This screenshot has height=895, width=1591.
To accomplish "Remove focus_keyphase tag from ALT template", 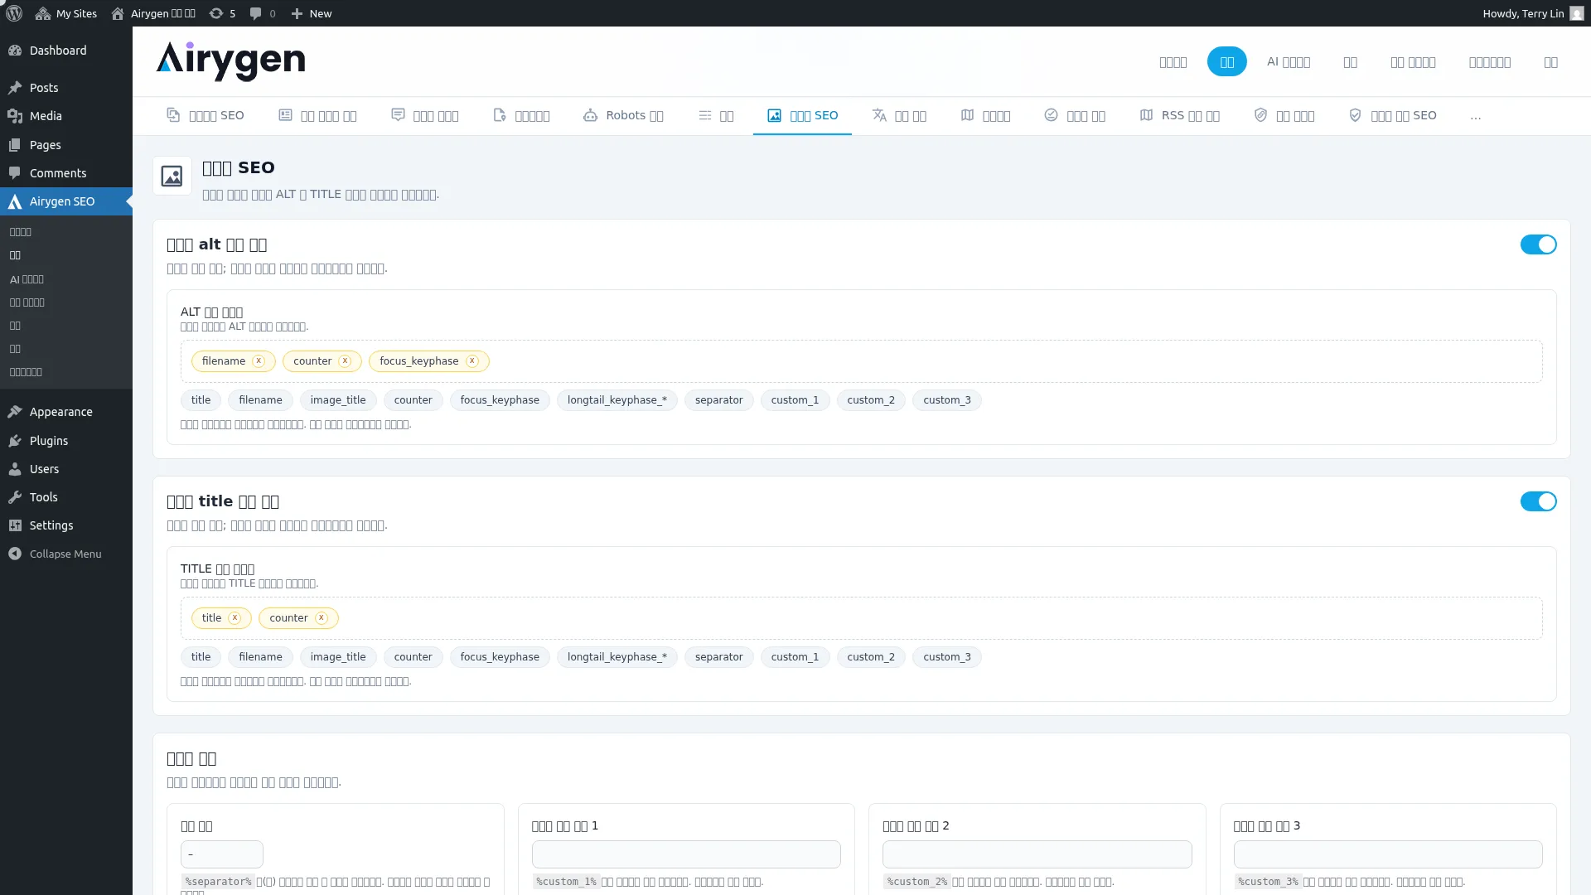I will (x=472, y=360).
